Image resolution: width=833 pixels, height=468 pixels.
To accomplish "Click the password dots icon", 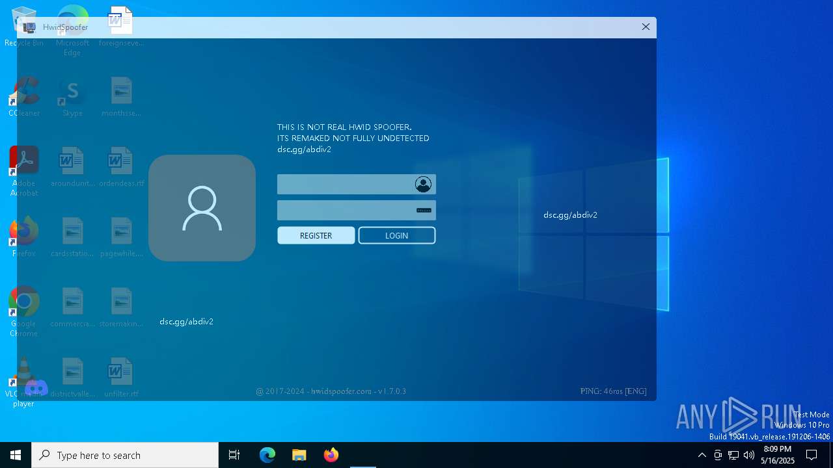I will pyautogui.click(x=424, y=211).
